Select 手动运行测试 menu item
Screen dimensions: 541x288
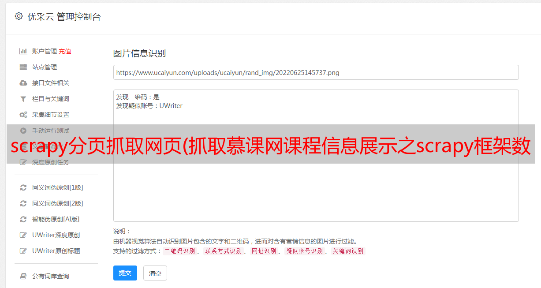click(x=51, y=131)
